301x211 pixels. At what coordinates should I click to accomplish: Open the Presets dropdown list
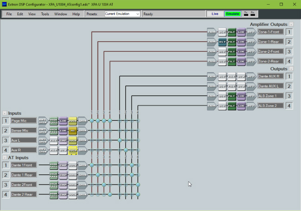(x=138, y=14)
